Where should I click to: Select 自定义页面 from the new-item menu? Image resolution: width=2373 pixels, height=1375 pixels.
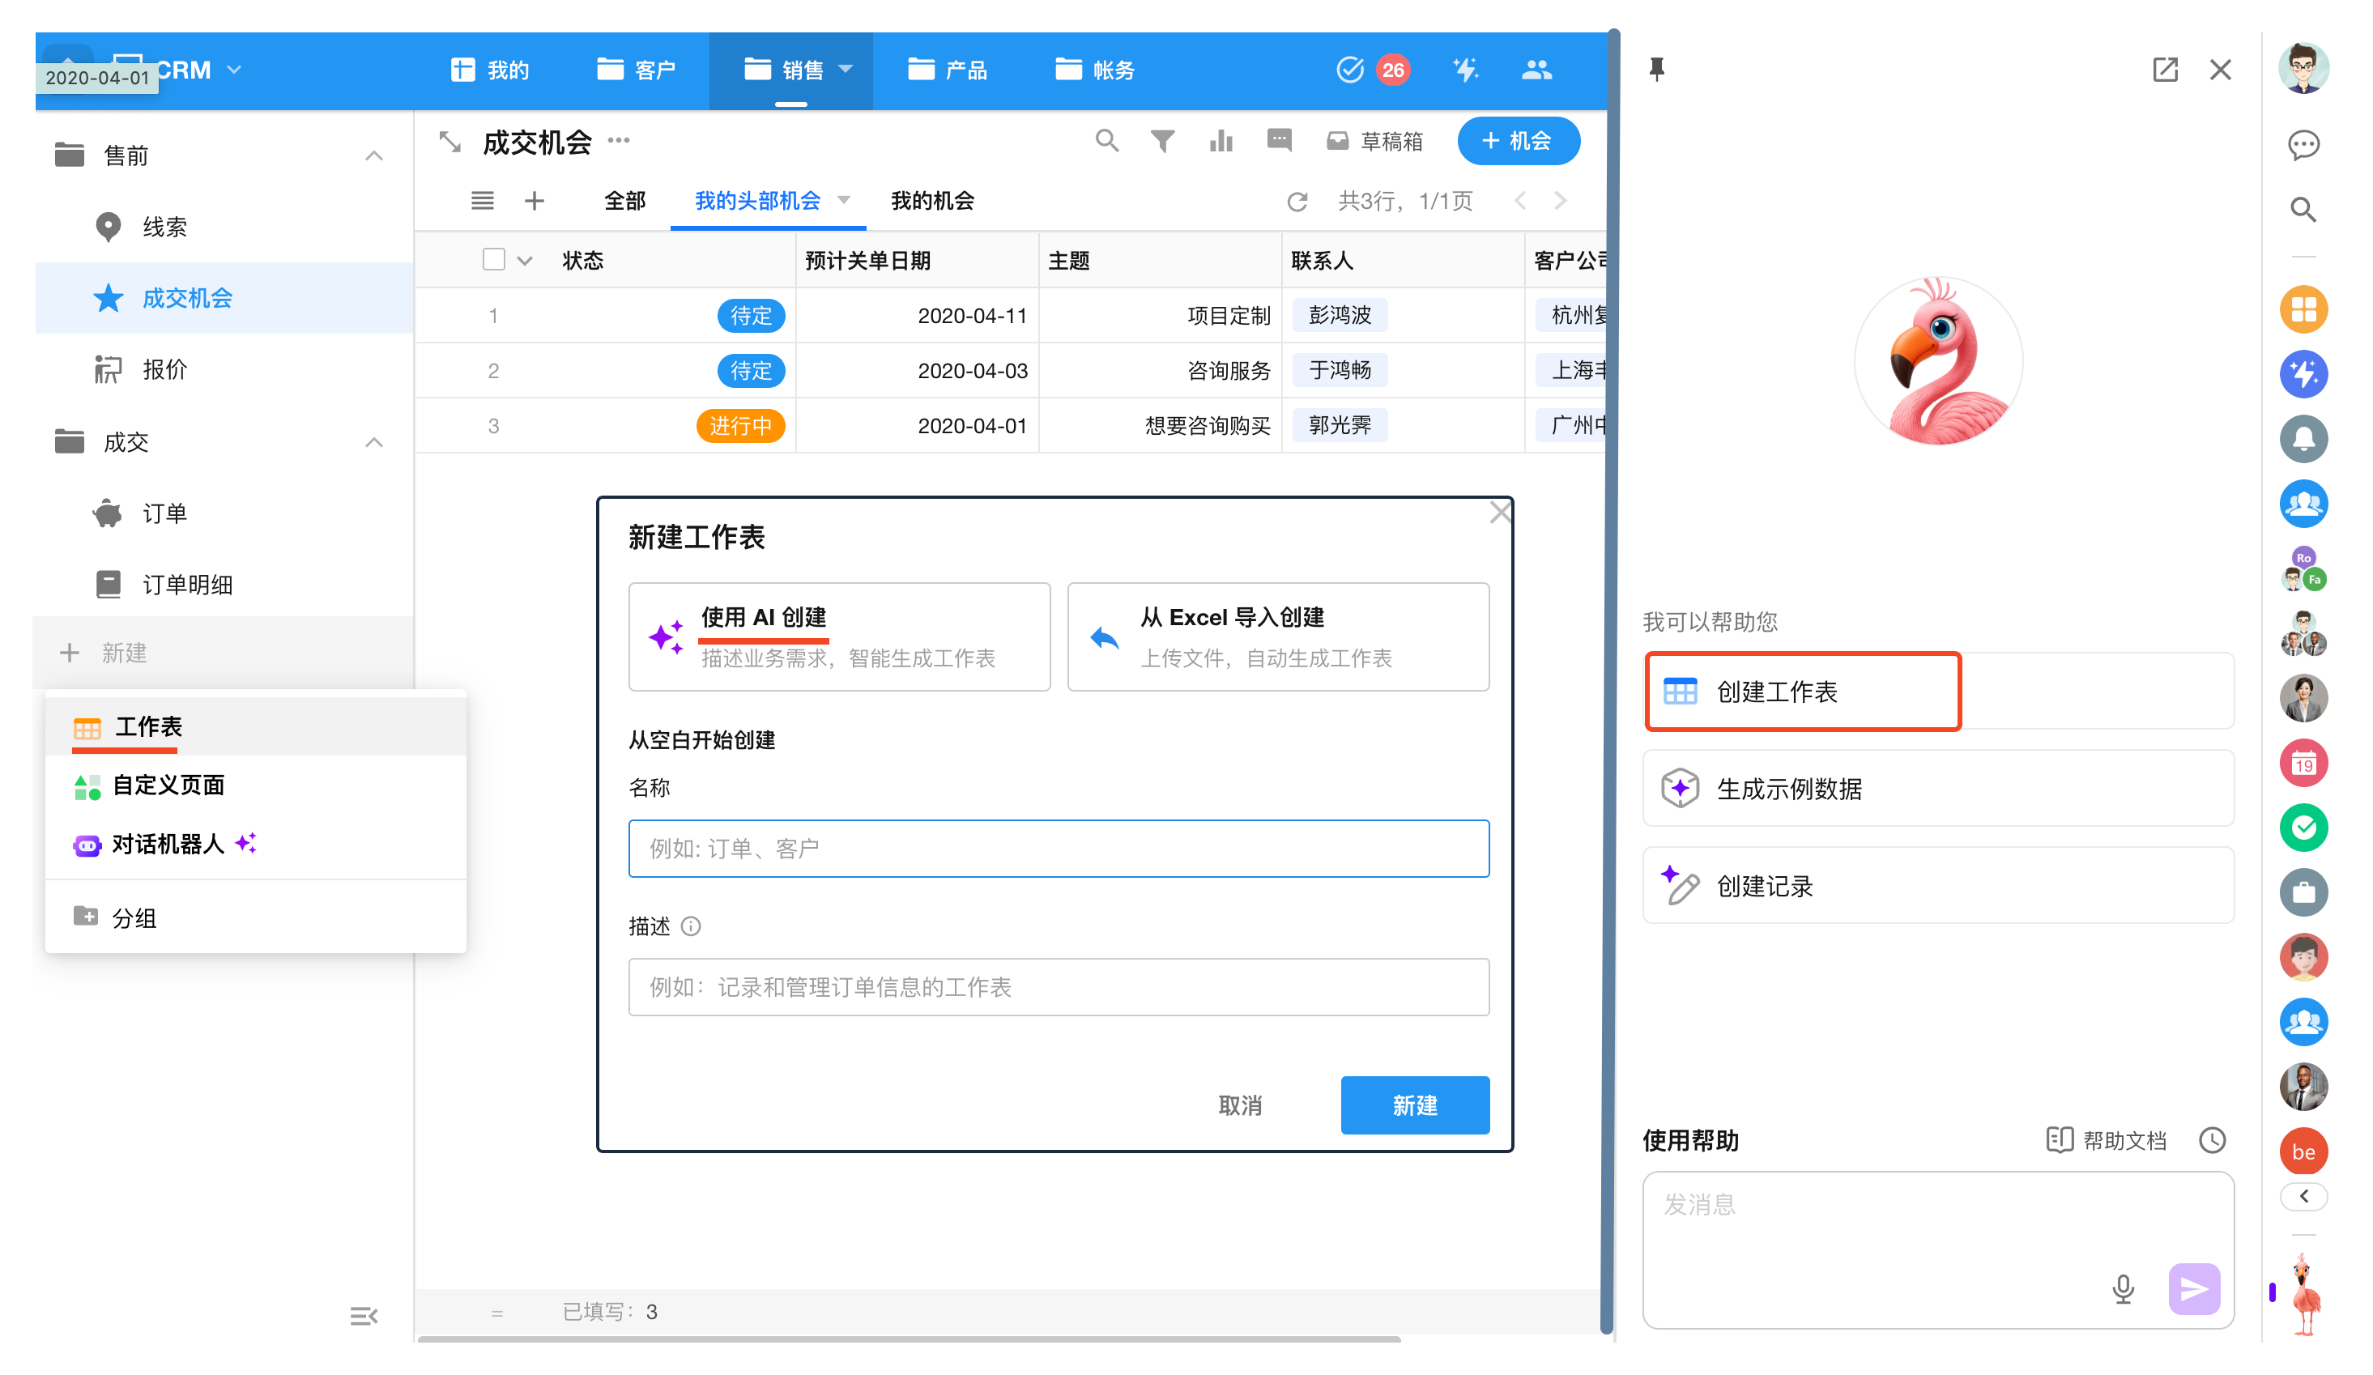pyautogui.click(x=168, y=785)
